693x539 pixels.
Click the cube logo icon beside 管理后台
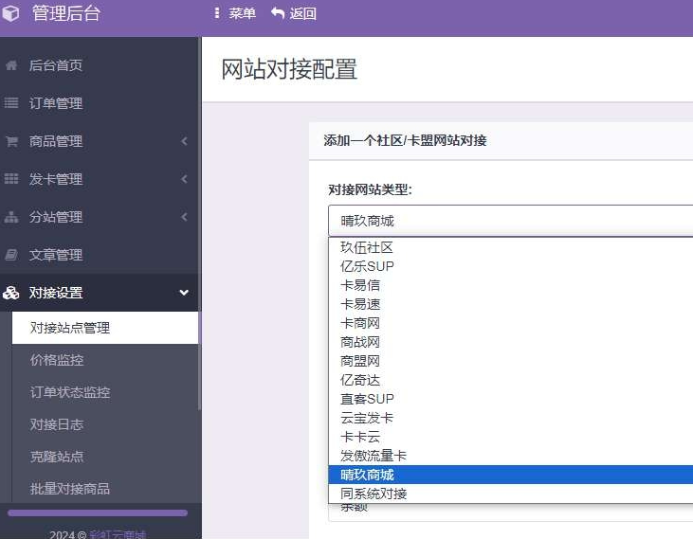pyautogui.click(x=11, y=13)
